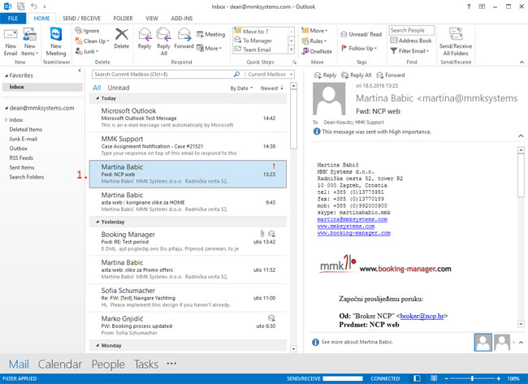Click the Ignore conversation icon
Screen dimensions: 528x384
tap(79, 31)
